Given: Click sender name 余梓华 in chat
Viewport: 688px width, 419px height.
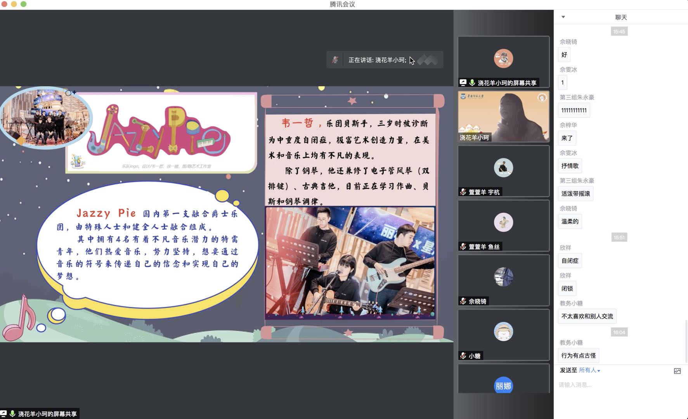Looking at the screenshot, I should [568, 125].
